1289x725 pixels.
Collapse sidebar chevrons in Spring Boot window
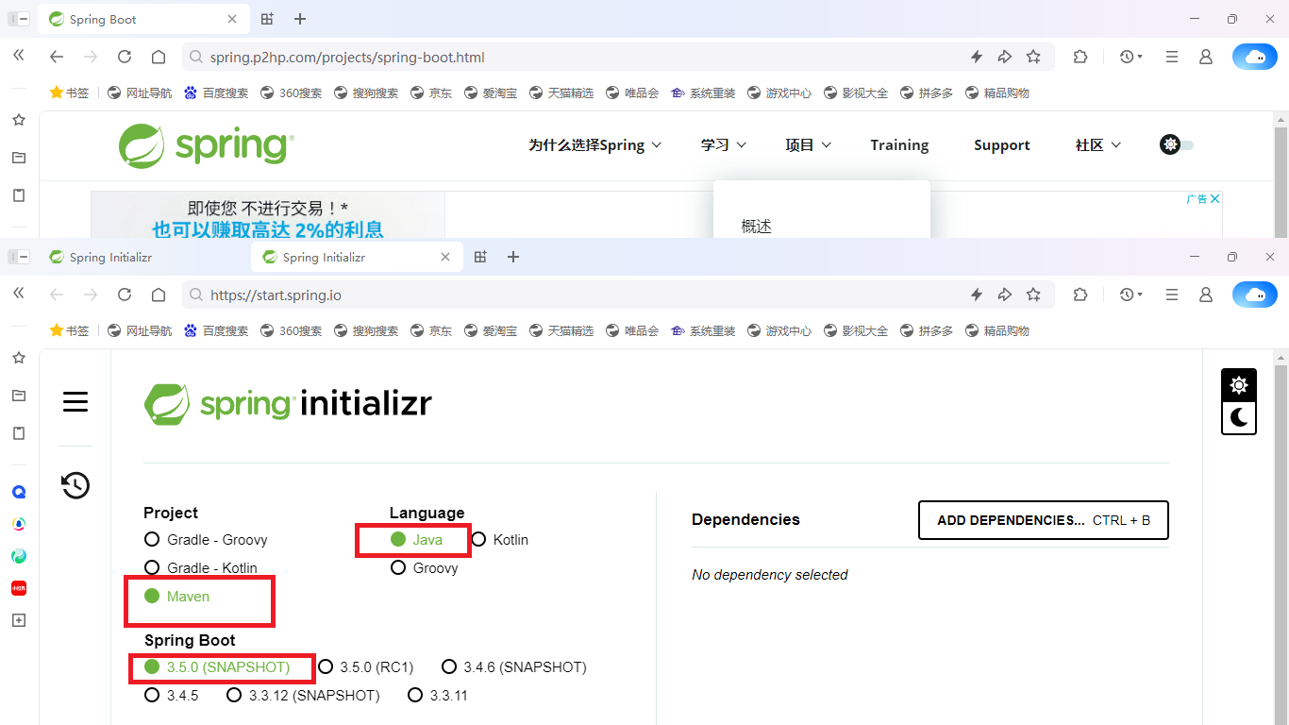click(19, 56)
